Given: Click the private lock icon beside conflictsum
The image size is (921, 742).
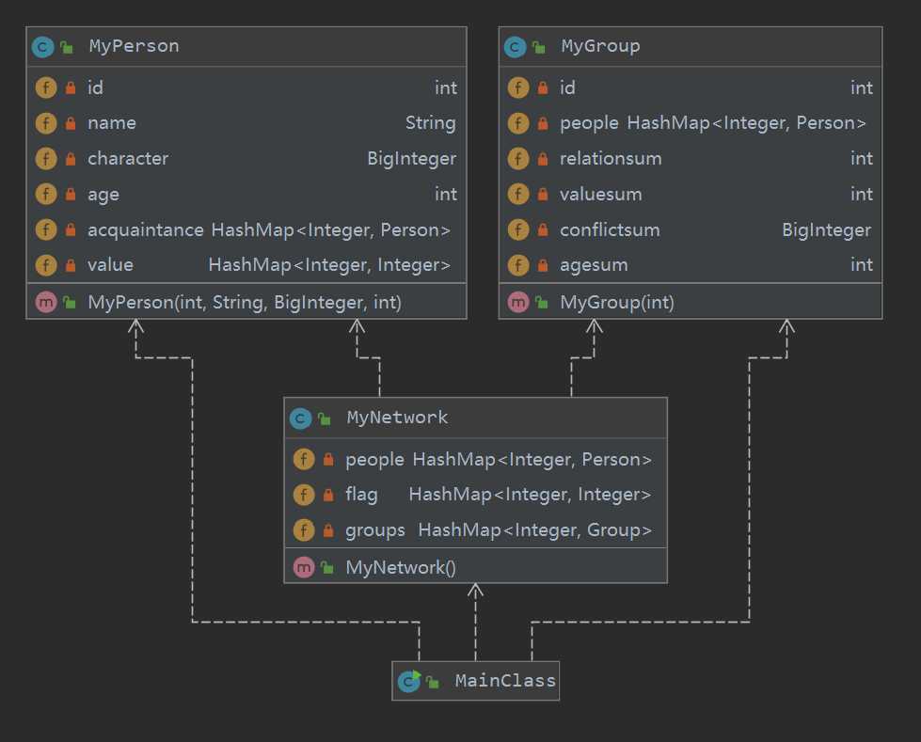Looking at the screenshot, I should point(543,230).
